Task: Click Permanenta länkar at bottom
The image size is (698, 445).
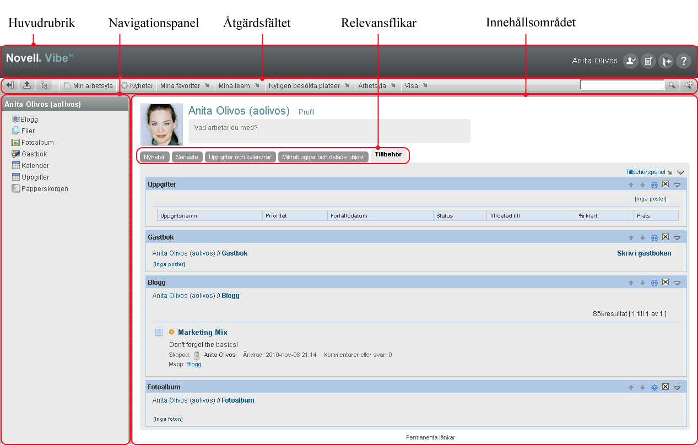Action: point(430,437)
